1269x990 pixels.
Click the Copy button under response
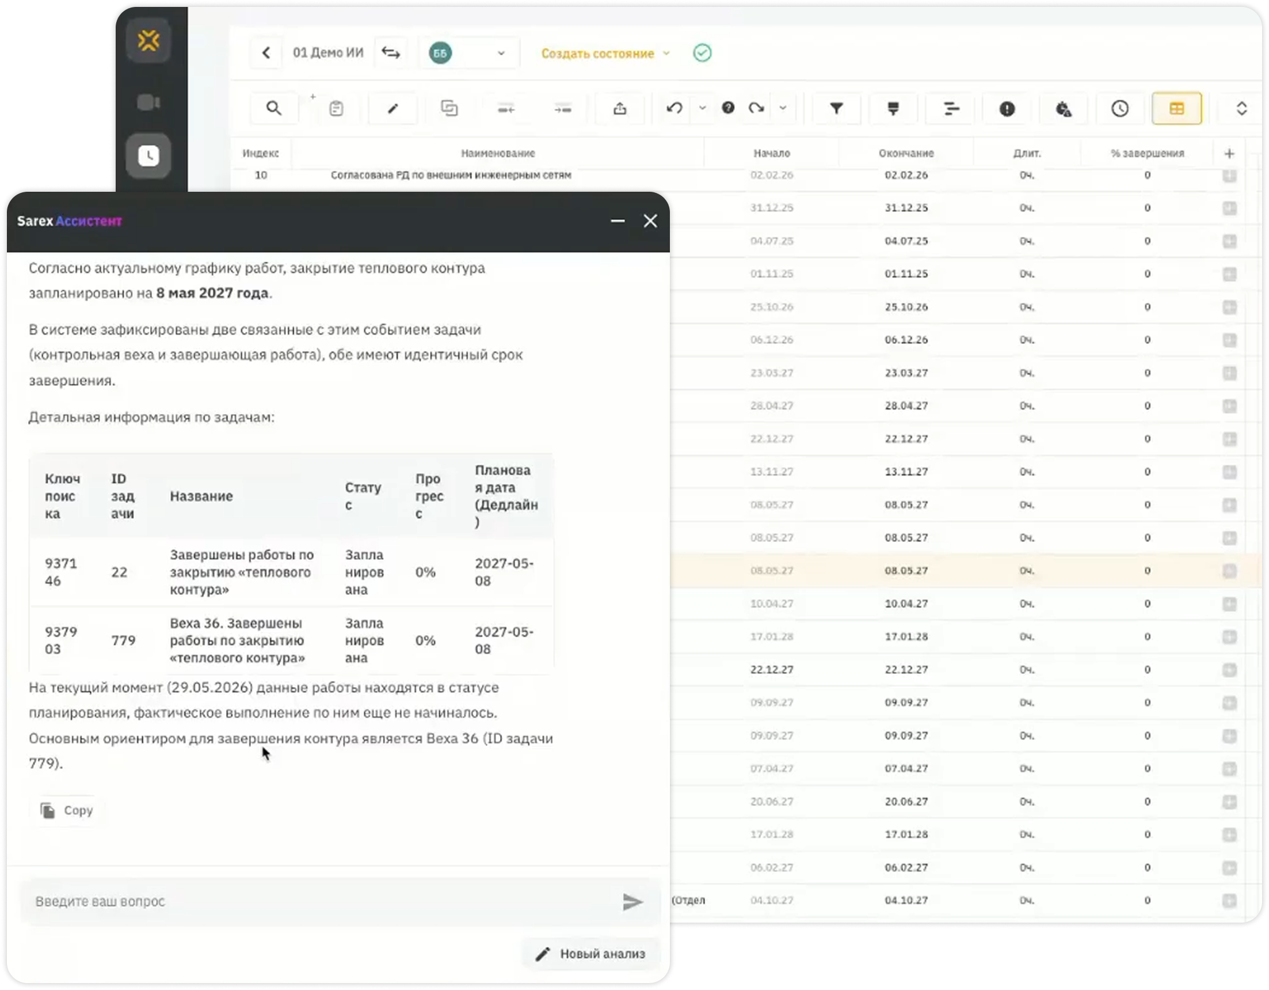pyautogui.click(x=67, y=810)
